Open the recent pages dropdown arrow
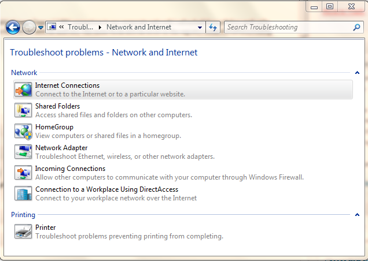Viewport: 368px width, 261px height. 41,27
